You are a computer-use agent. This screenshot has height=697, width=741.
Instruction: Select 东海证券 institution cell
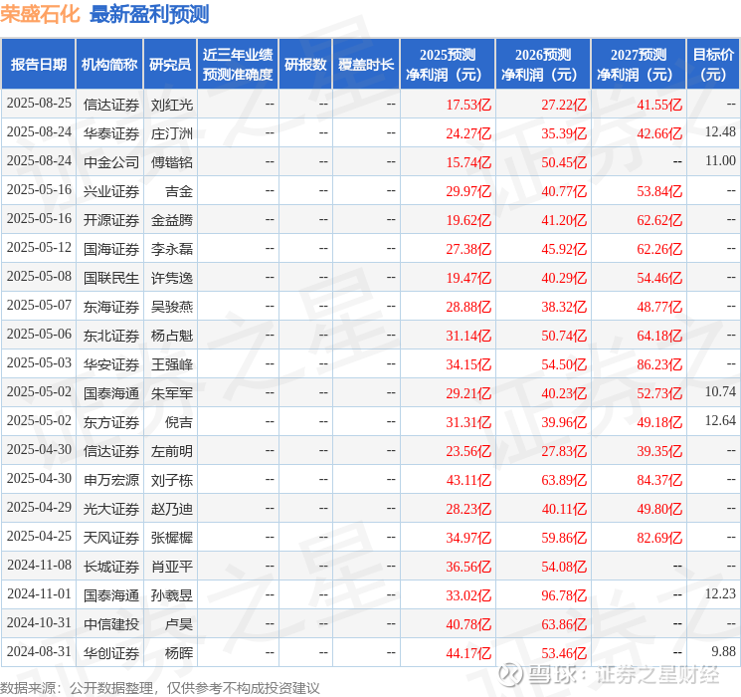(x=111, y=307)
